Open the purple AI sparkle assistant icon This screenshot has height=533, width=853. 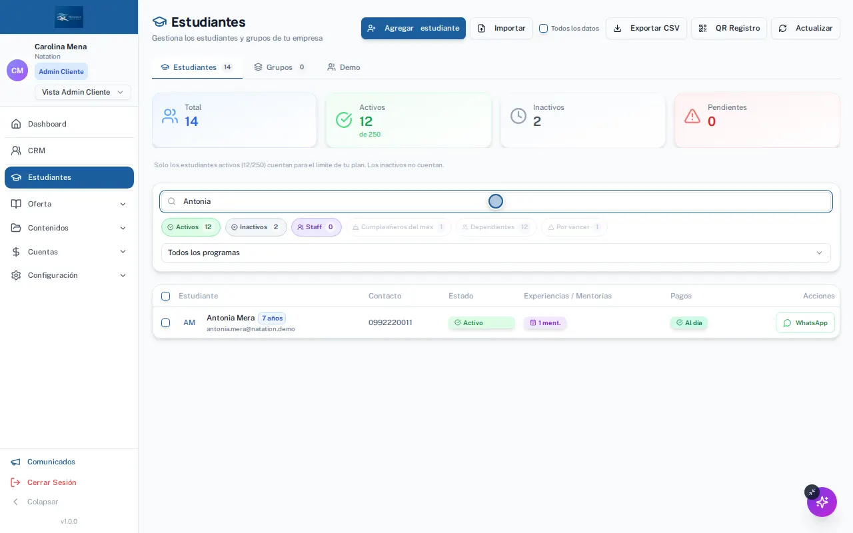pyautogui.click(x=822, y=502)
